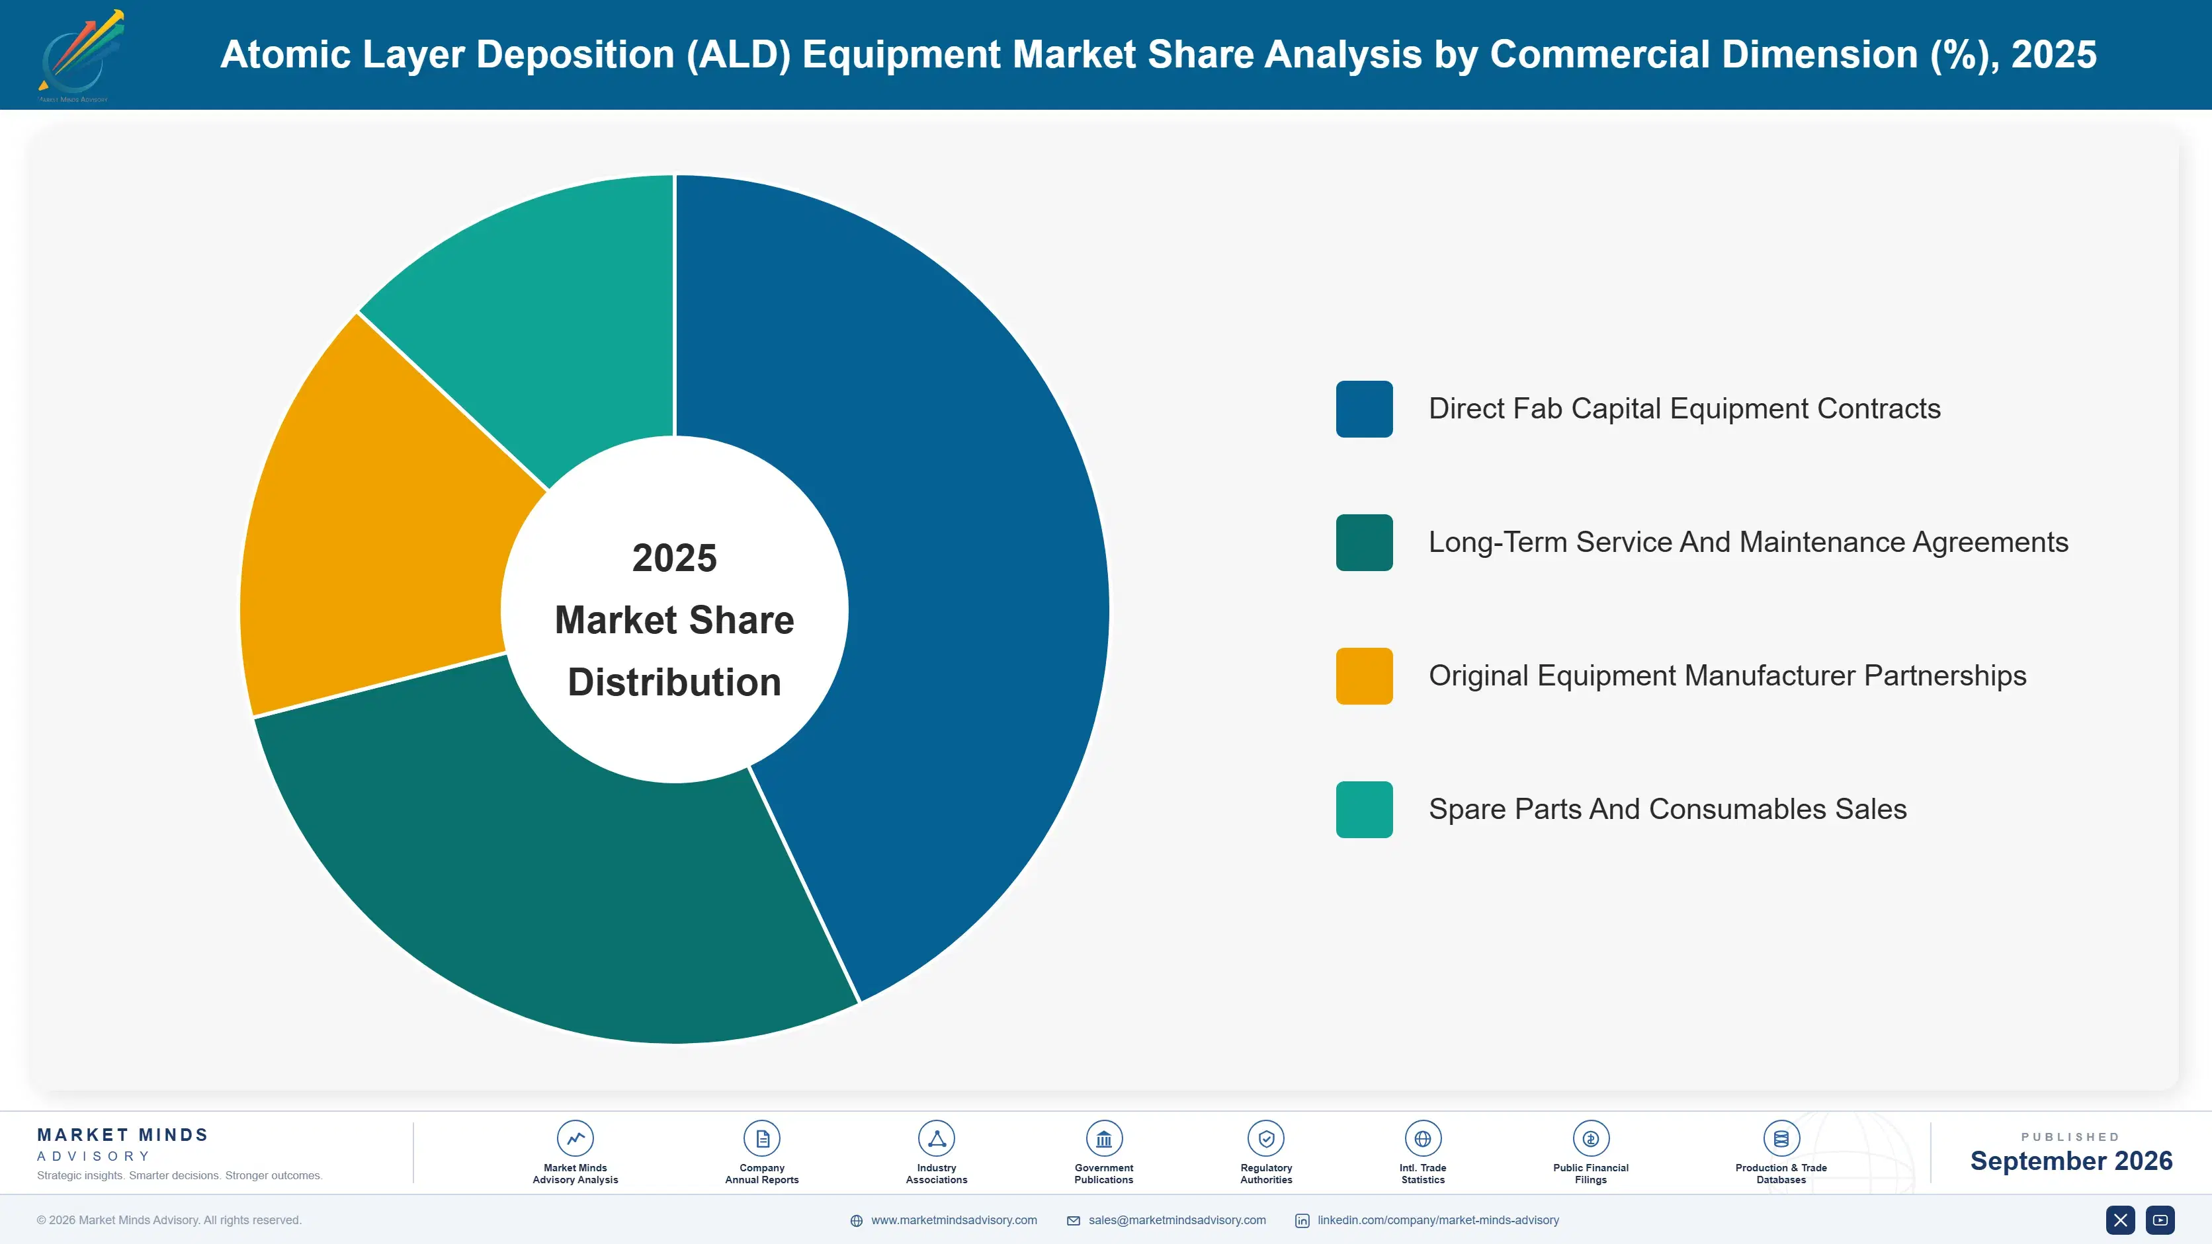Open the linkedin.com/company/market-minds-advisory link
Viewport: 2212px width, 1244px height.
coord(1438,1220)
